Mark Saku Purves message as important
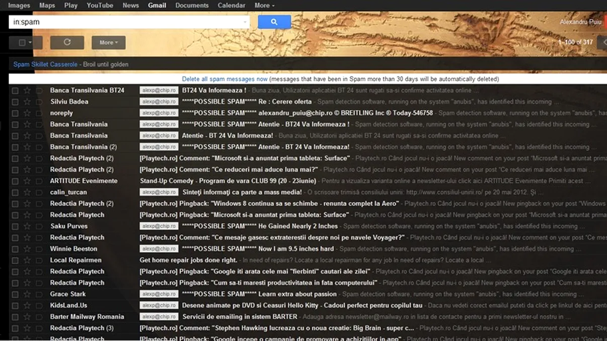 pyautogui.click(x=39, y=226)
